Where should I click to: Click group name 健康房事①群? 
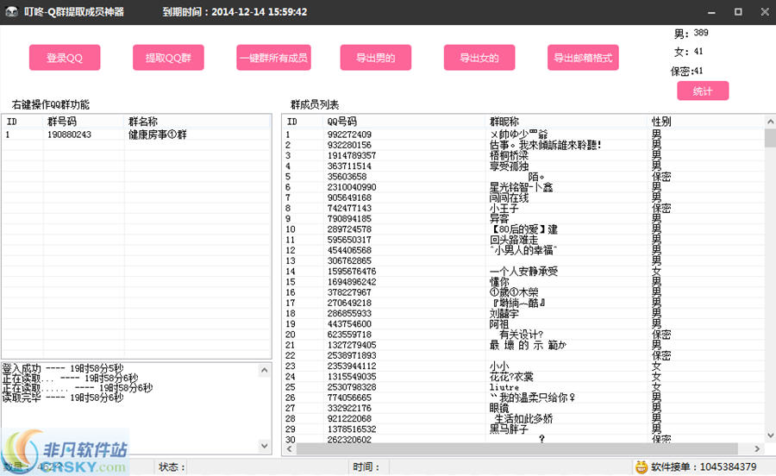pos(158,135)
